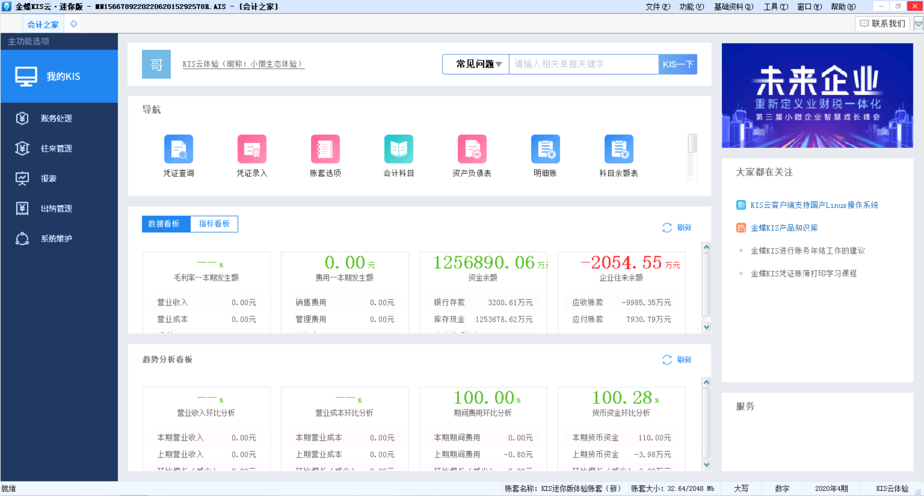The image size is (924, 496).
Task: Open the 会计科目 accounts icon
Action: [x=398, y=149]
